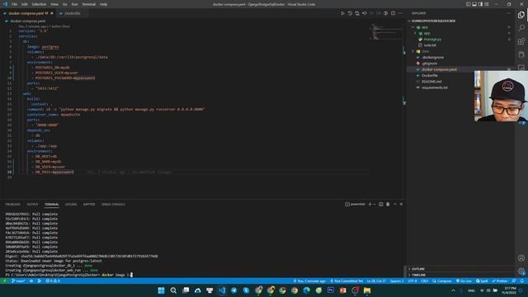Open Microsoft Edge from the taskbar
This screenshot has height=297, width=528.
pos(306,290)
